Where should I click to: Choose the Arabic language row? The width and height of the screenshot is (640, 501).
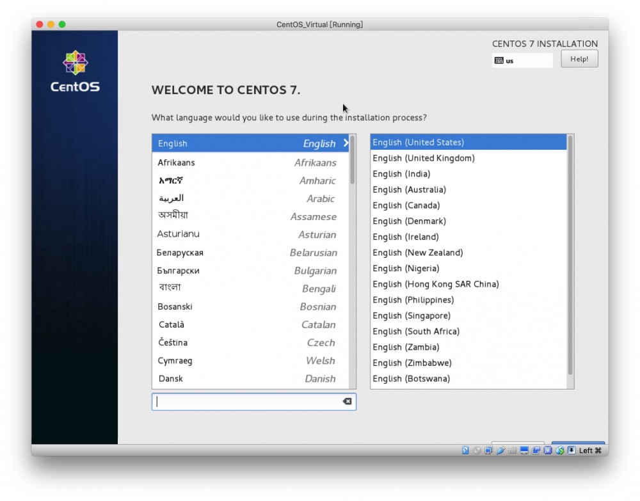[250, 198]
